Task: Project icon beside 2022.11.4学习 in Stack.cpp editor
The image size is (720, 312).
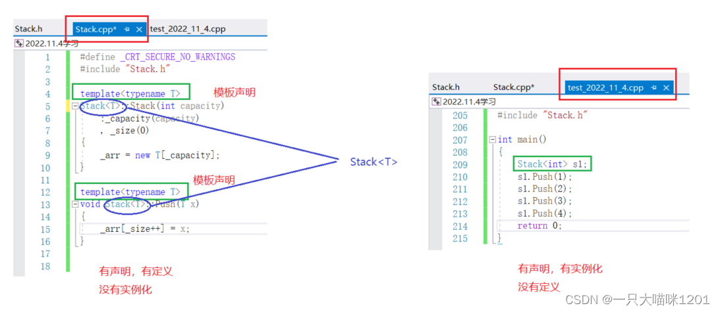Action: click(19, 43)
